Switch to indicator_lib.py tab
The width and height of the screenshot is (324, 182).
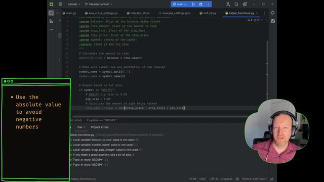pyautogui.click(x=138, y=13)
